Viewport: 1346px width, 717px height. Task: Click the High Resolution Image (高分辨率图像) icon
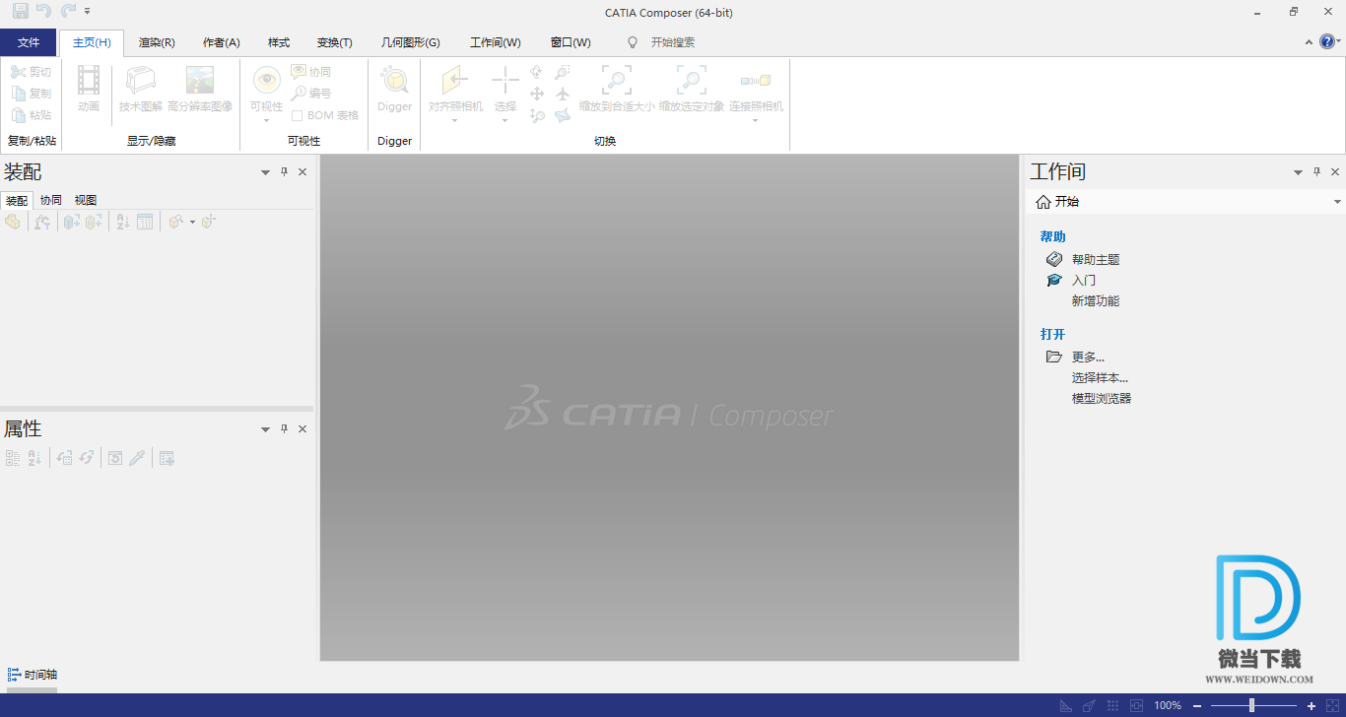(200, 80)
